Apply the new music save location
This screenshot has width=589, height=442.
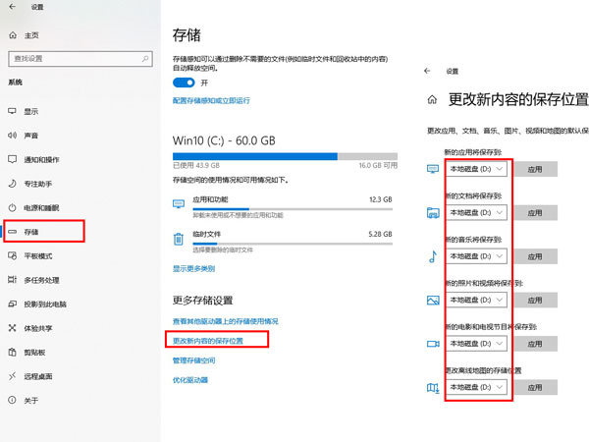pos(535,256)
